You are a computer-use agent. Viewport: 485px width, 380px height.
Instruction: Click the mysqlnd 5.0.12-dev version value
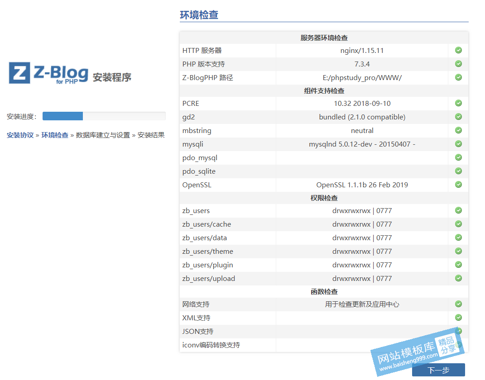coord(362,144)
